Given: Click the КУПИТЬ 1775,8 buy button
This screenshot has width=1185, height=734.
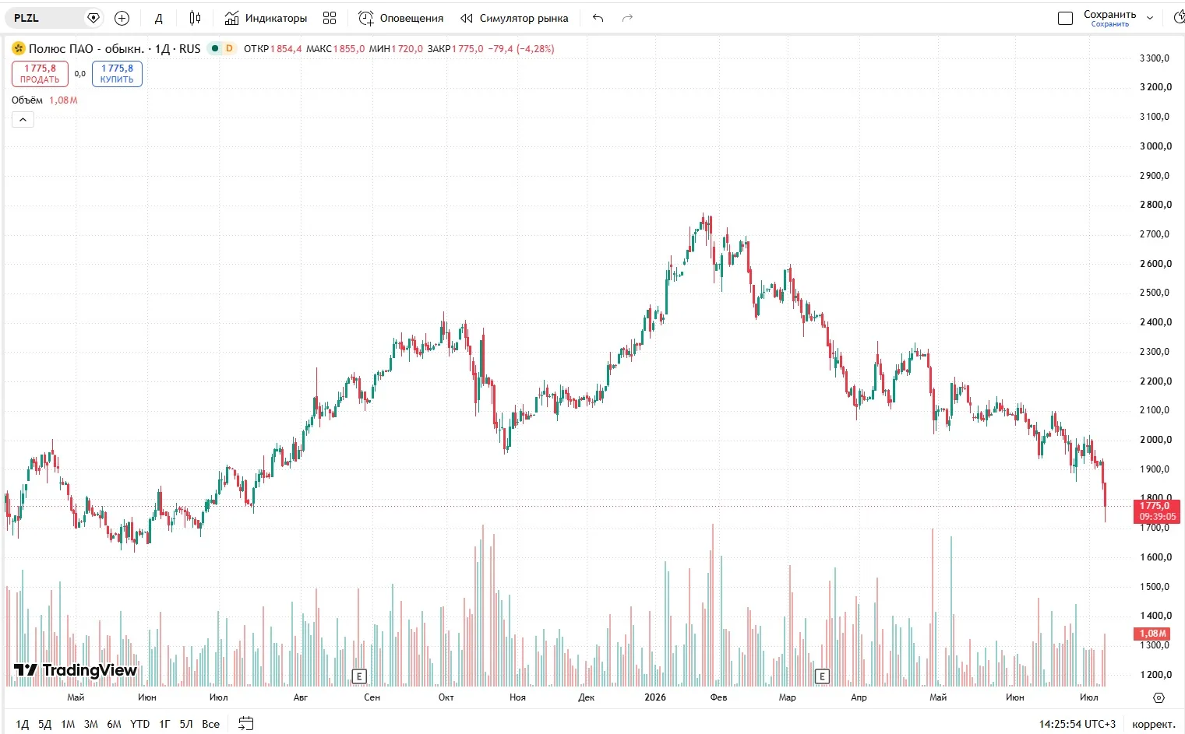Looking at the screenshot, I should click(117, 74).
